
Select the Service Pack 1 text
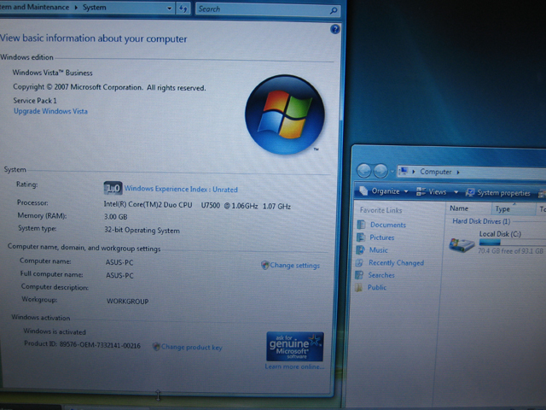pyautogui.click(x=35, y=101)
